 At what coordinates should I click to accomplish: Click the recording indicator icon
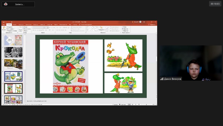pos(6,4)
